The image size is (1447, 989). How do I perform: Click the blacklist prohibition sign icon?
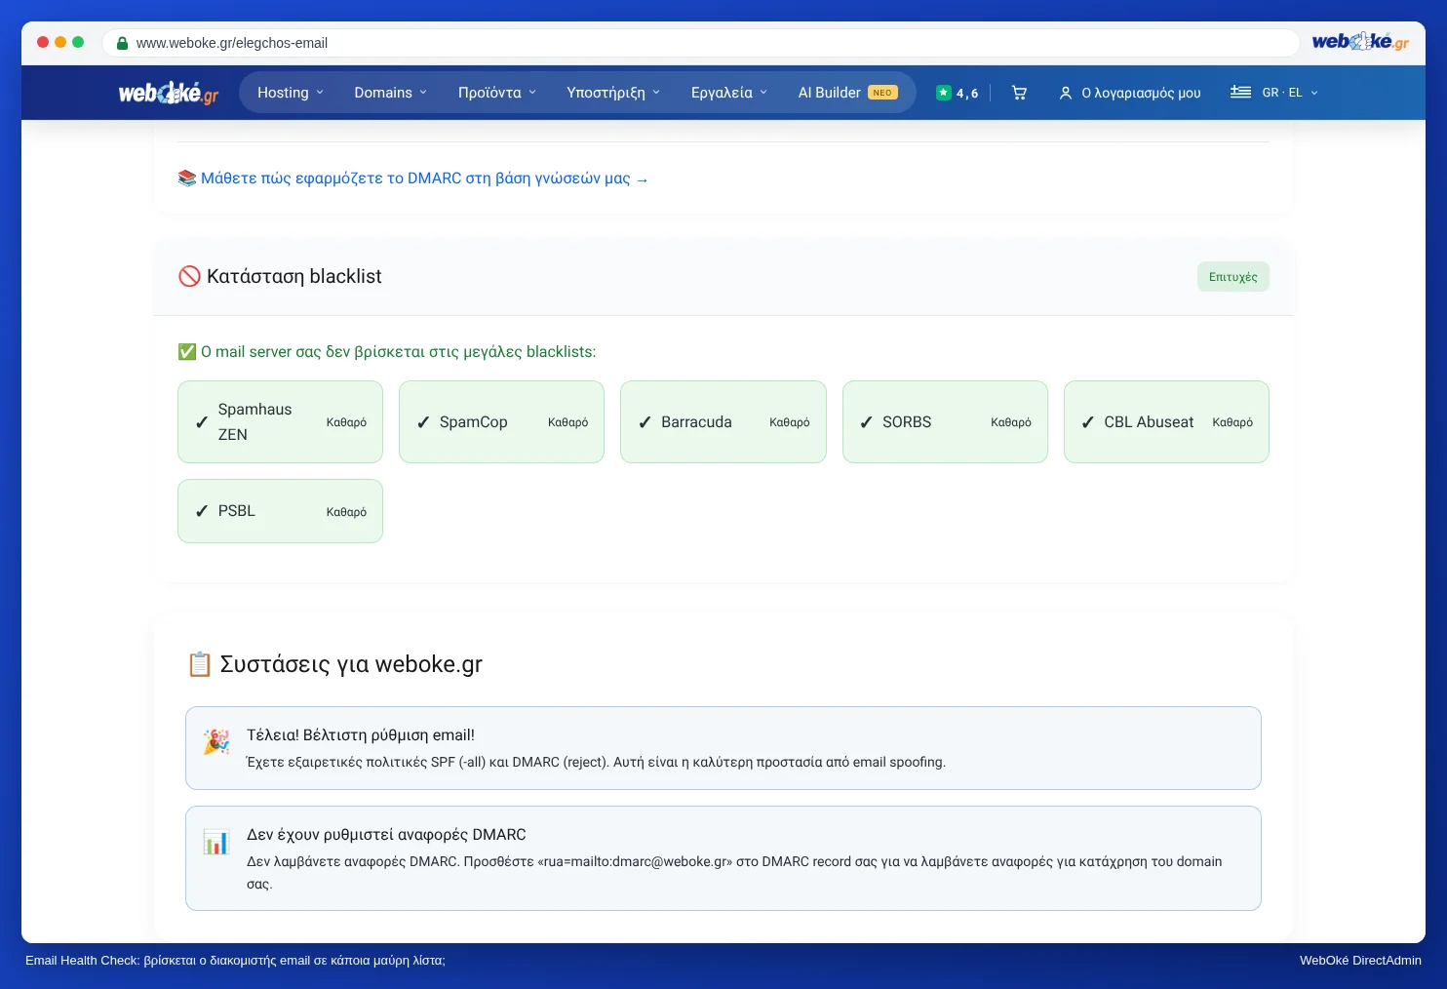pos(189,276)
